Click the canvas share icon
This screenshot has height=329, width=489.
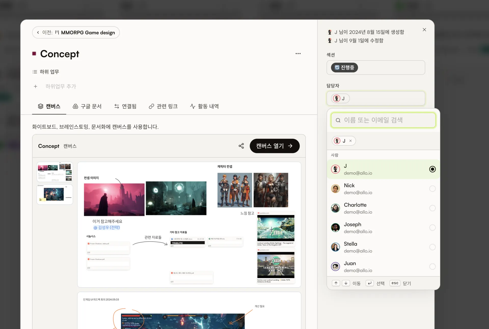(241, 146)
